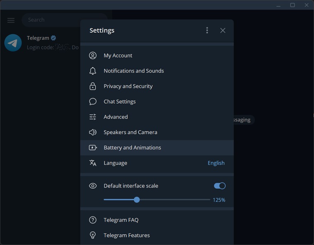The image size is (314, 245).
Task: Click the Settings dialog title
Action: coord(102,31)
